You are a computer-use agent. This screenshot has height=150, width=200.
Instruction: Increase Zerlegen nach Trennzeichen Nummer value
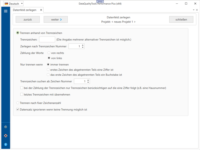tap(83, 45)
